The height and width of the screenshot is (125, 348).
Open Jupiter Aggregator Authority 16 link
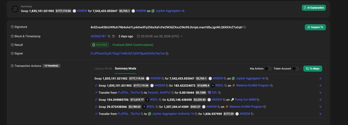pos(173,114)
